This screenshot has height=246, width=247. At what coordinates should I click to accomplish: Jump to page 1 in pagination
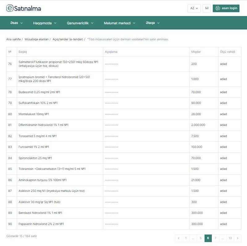pyautogui.click(x=186, y=238)
